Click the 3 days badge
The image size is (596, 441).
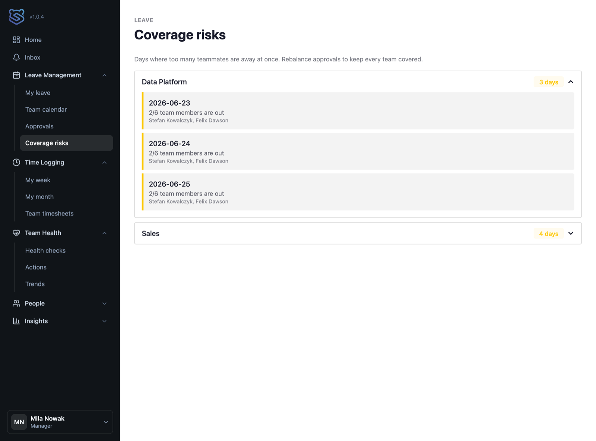(549, 82)
